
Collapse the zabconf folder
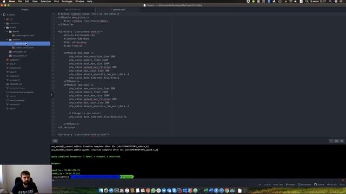7,39
